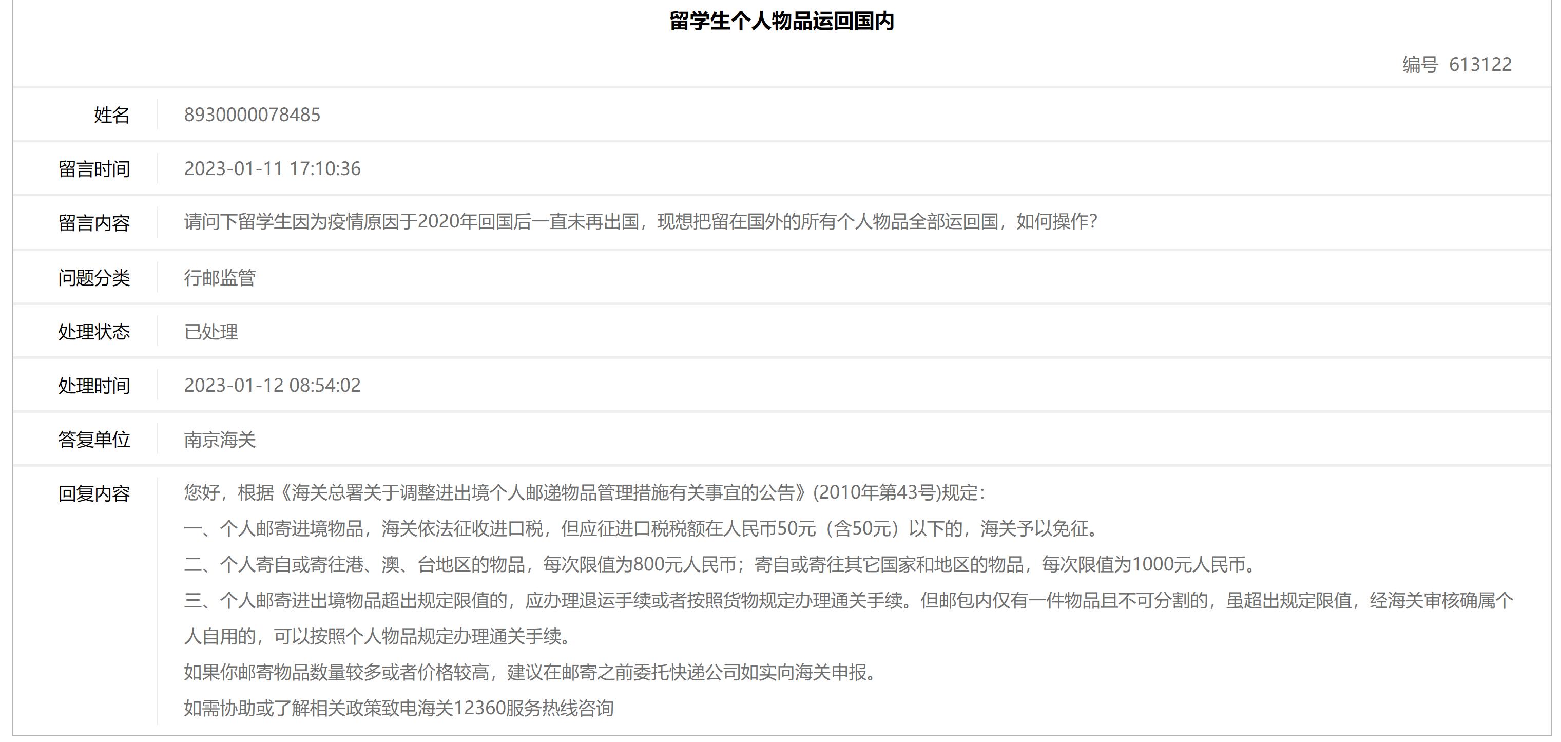This screenshot has width=1561, height=742.
Task: Click the 答复单位 row label
Action: [x=95, y=441]
